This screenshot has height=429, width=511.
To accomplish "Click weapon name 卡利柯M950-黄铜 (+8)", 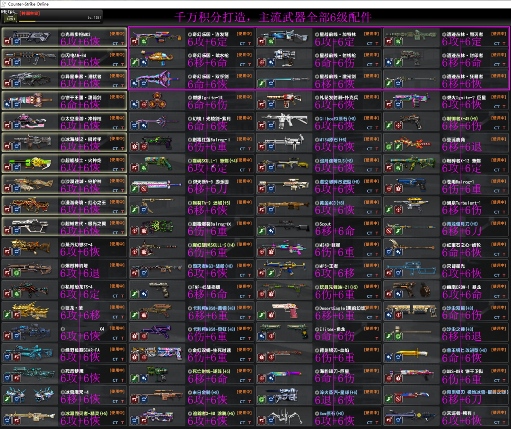I will point(213,308).
